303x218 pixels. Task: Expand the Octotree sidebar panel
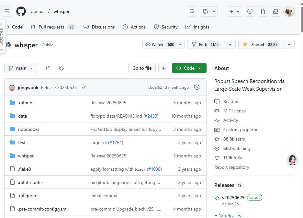(x=2, y=36)
